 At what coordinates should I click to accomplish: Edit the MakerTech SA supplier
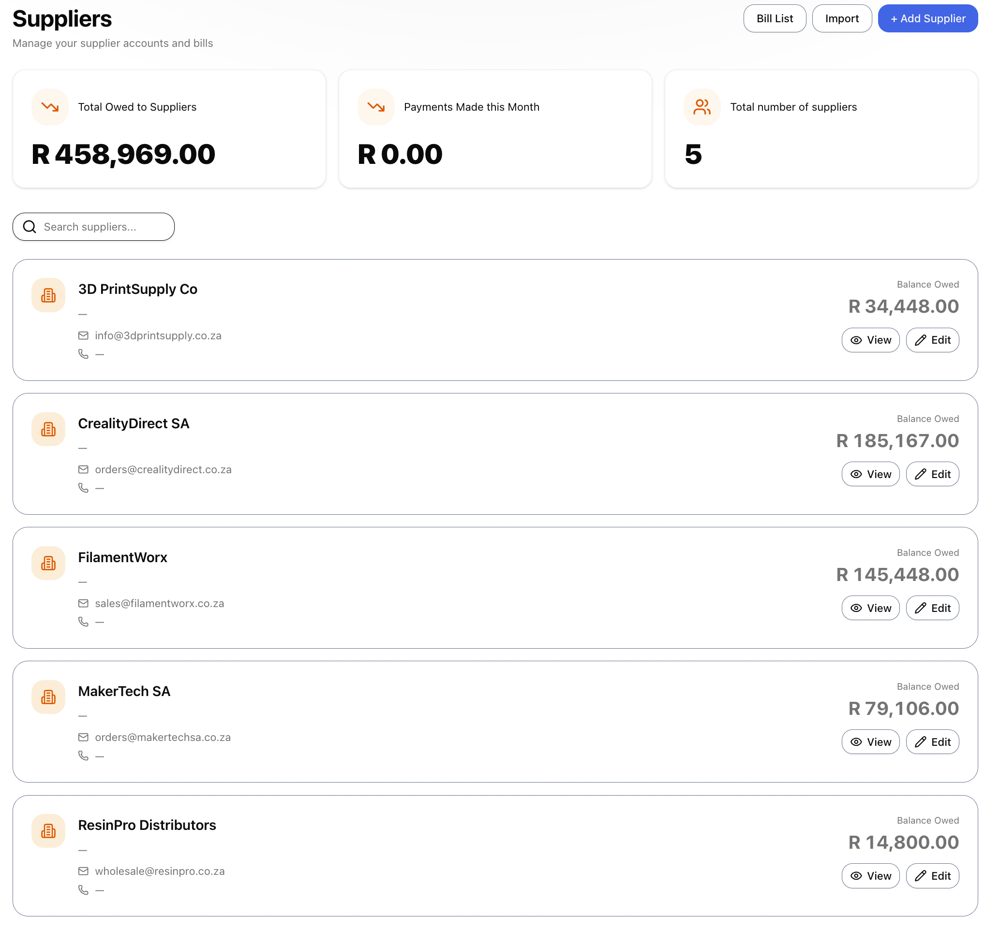point(932,741)
